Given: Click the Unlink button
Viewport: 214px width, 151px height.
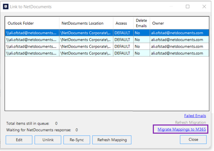Looking at the screenshot, I should 48,140.
